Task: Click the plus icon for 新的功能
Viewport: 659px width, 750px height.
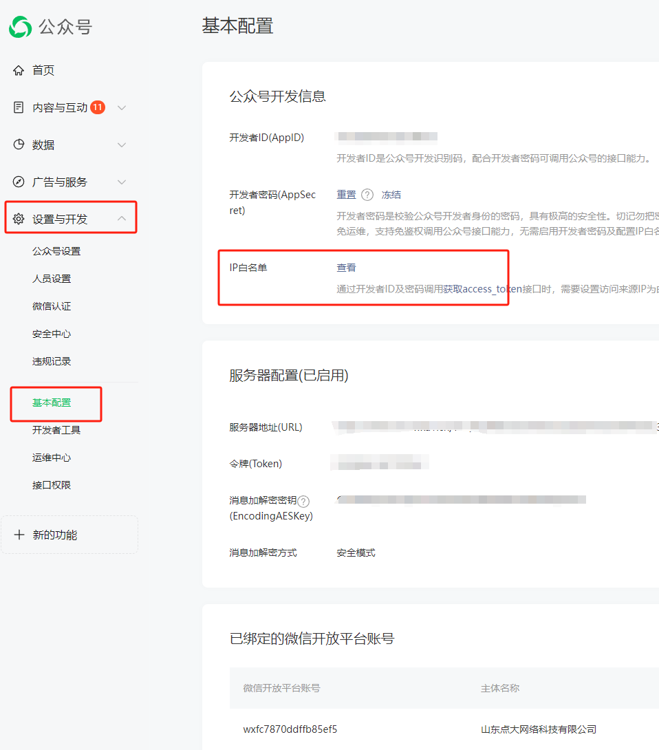Action: (19, 535)
